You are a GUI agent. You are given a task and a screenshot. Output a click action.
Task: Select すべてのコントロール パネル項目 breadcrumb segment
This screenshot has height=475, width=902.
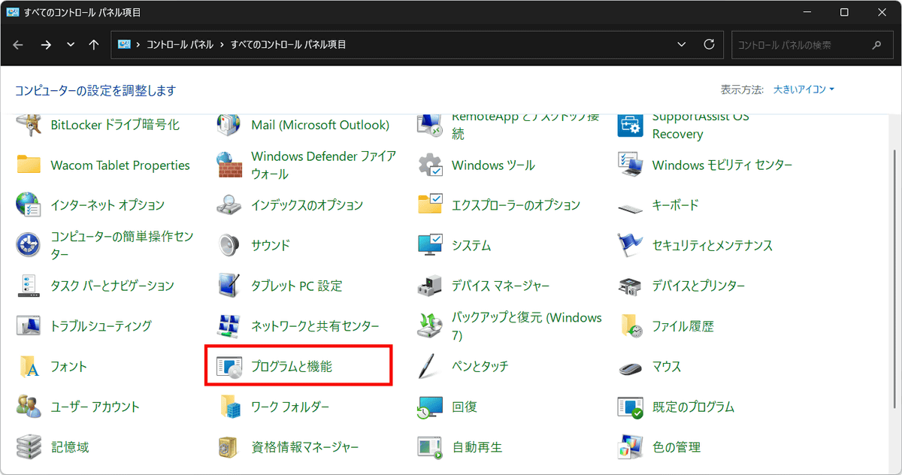click(x=288, y=45)
